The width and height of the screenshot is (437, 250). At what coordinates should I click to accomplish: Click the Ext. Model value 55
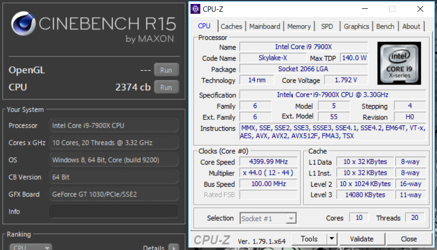click(x=333, y=117)
